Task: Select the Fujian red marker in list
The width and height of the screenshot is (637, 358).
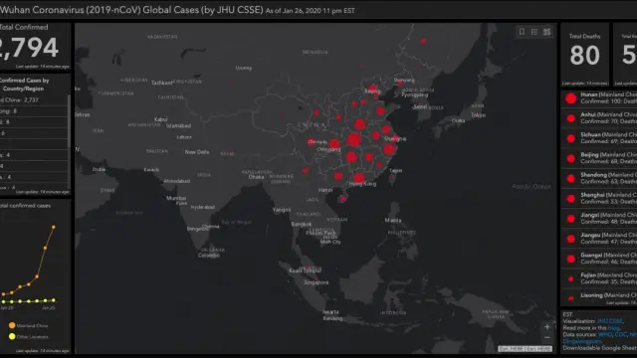Action: point(570,278)
